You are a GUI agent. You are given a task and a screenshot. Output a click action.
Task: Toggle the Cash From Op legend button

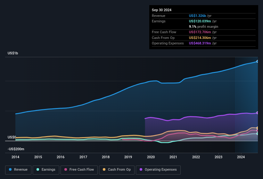[x=117, y=170]
